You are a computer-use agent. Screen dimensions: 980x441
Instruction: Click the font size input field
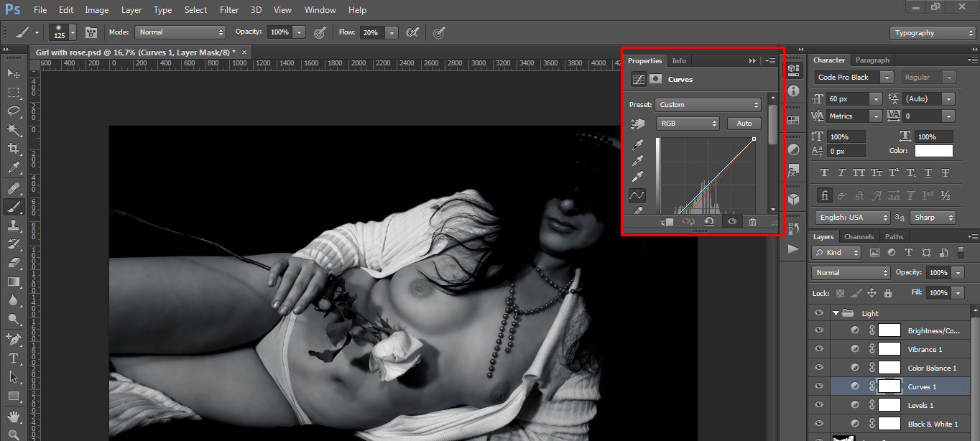tap(848, 98)
